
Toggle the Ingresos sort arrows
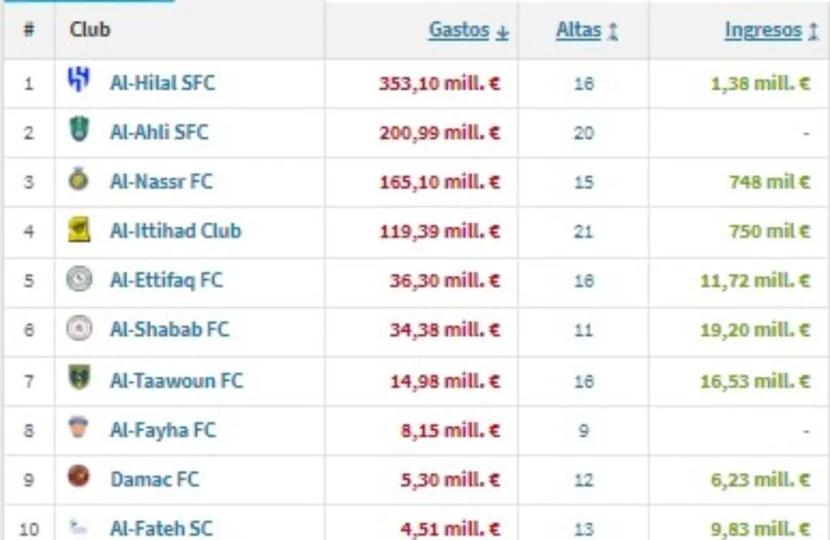[812, 29]
